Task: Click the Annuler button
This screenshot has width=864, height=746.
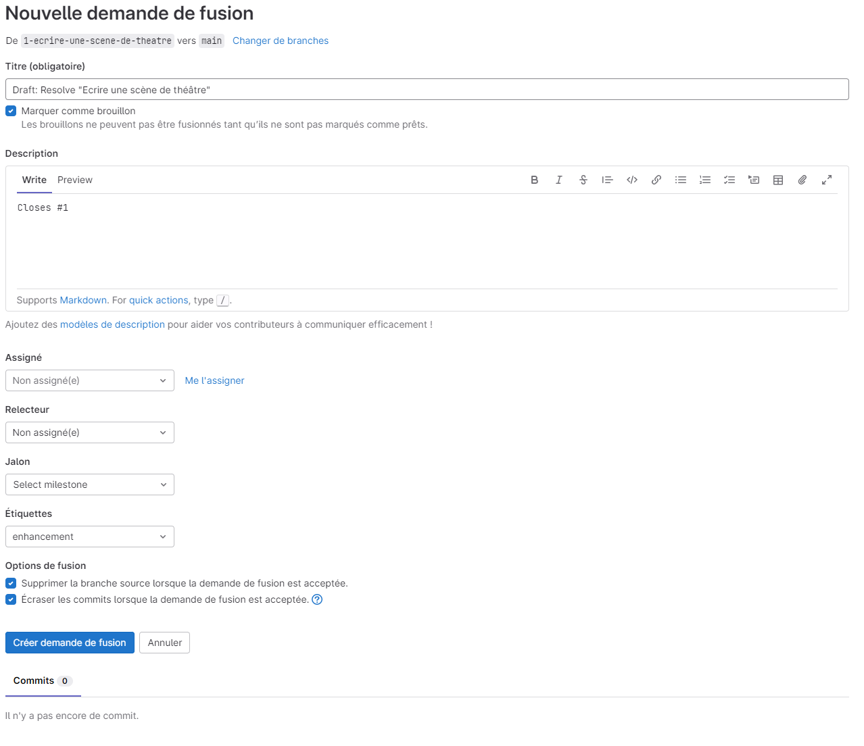Action: (x=165, y=643)
